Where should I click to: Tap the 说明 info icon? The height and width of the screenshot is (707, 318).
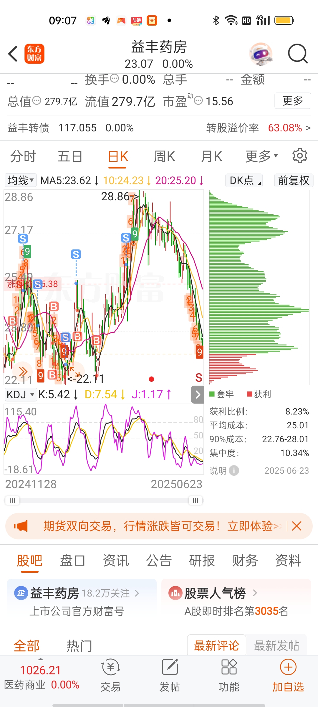[x=234, y=470]
